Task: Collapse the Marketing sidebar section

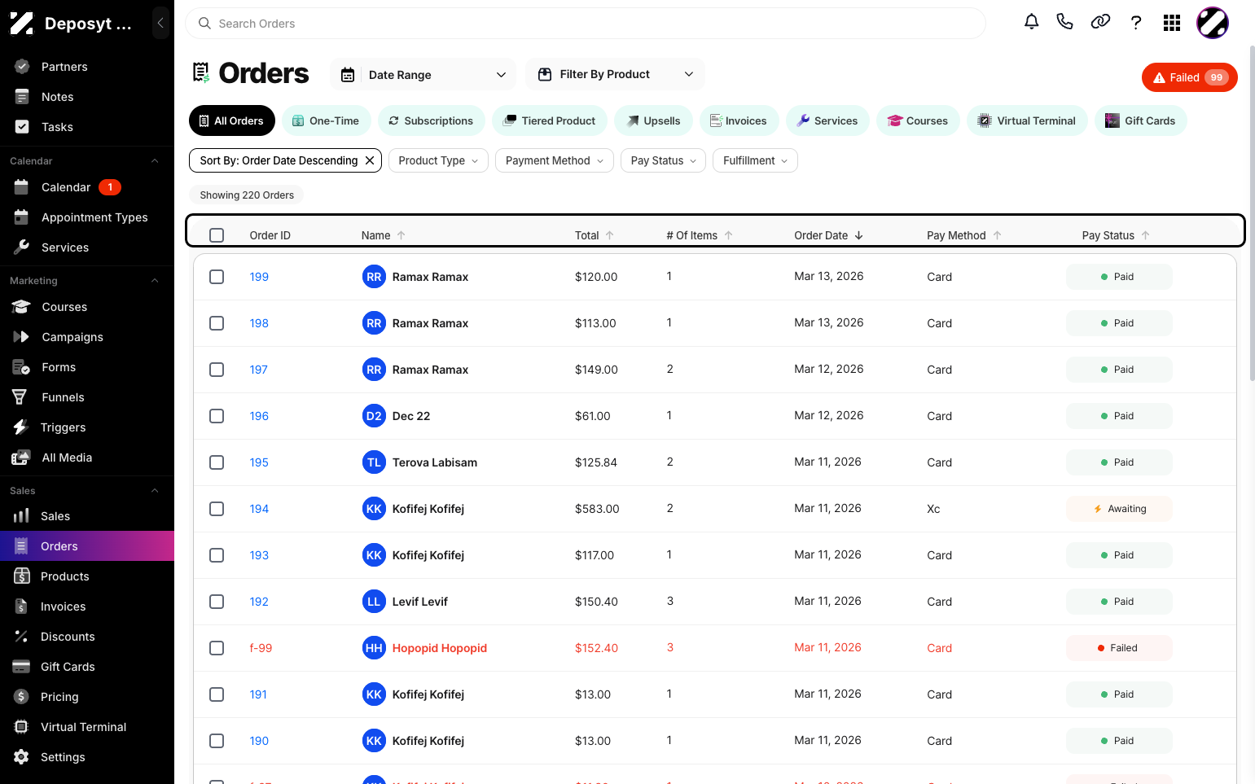Action: tap(155, 281)
